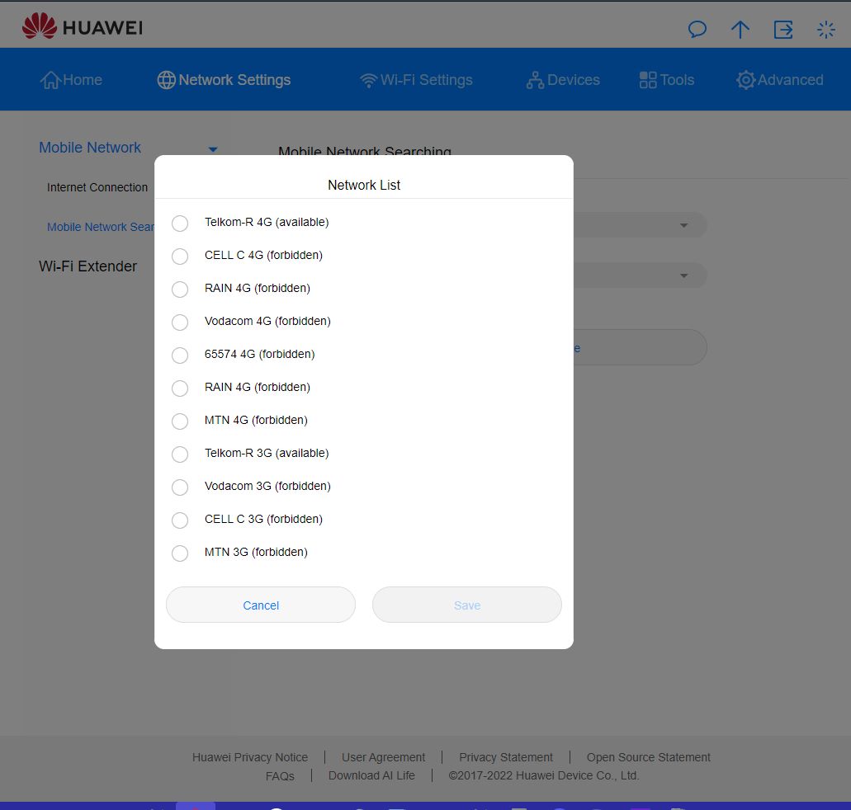
Task: Select Vodacom 4G (forbidden) radio button
Action: pyautogui.click(x=180, y=323)
